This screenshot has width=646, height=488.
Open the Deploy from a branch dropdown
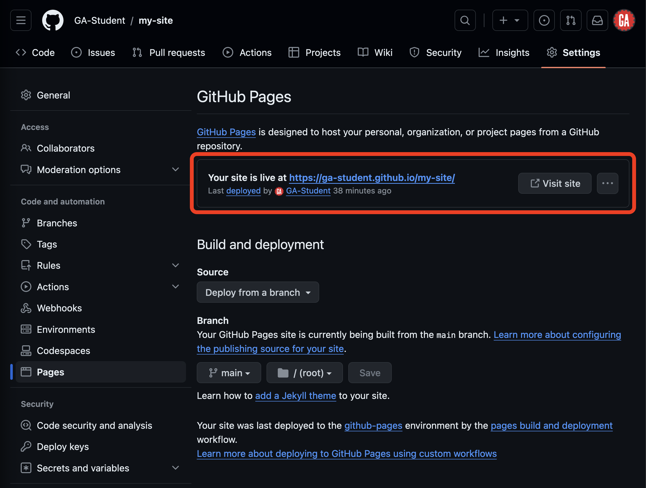[258, 292]
